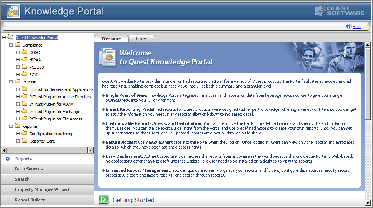The height and width of the screenshot is (208, 373).
Task: Select the Configuration baselining label
Action: (x=51, y=134)
